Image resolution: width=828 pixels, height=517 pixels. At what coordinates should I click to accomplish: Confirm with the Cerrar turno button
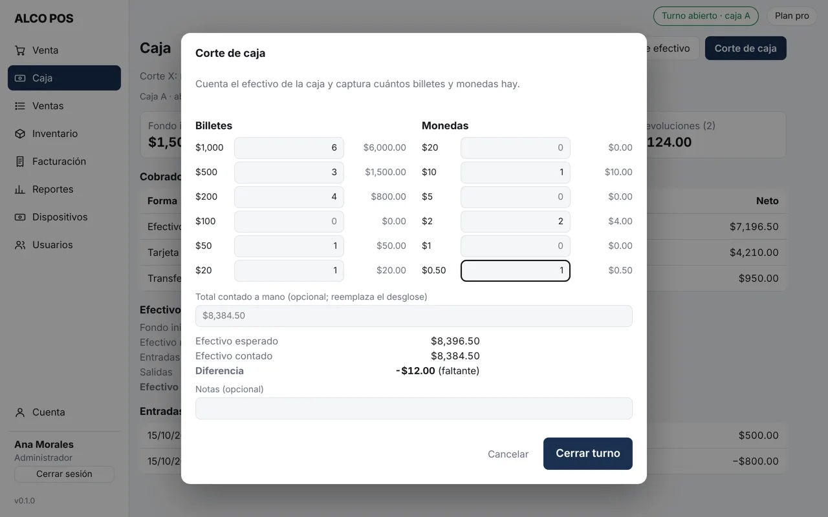[x=587, y=454]
